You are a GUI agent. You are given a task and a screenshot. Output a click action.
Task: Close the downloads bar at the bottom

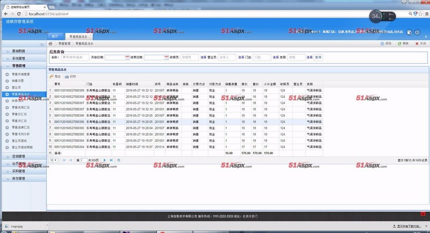(x=426, y=226)
